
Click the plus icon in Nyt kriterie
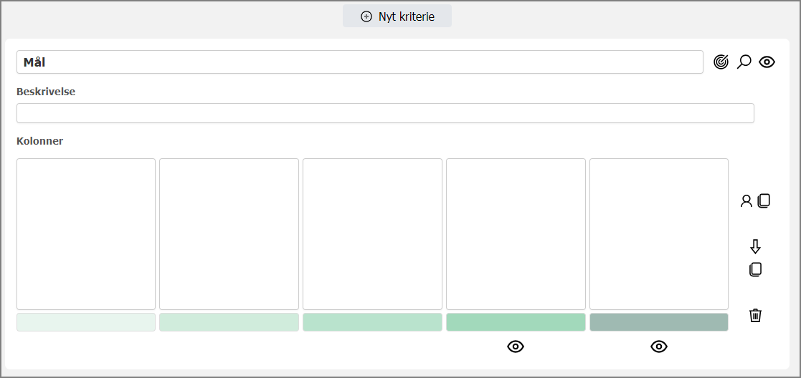[366, 17]
